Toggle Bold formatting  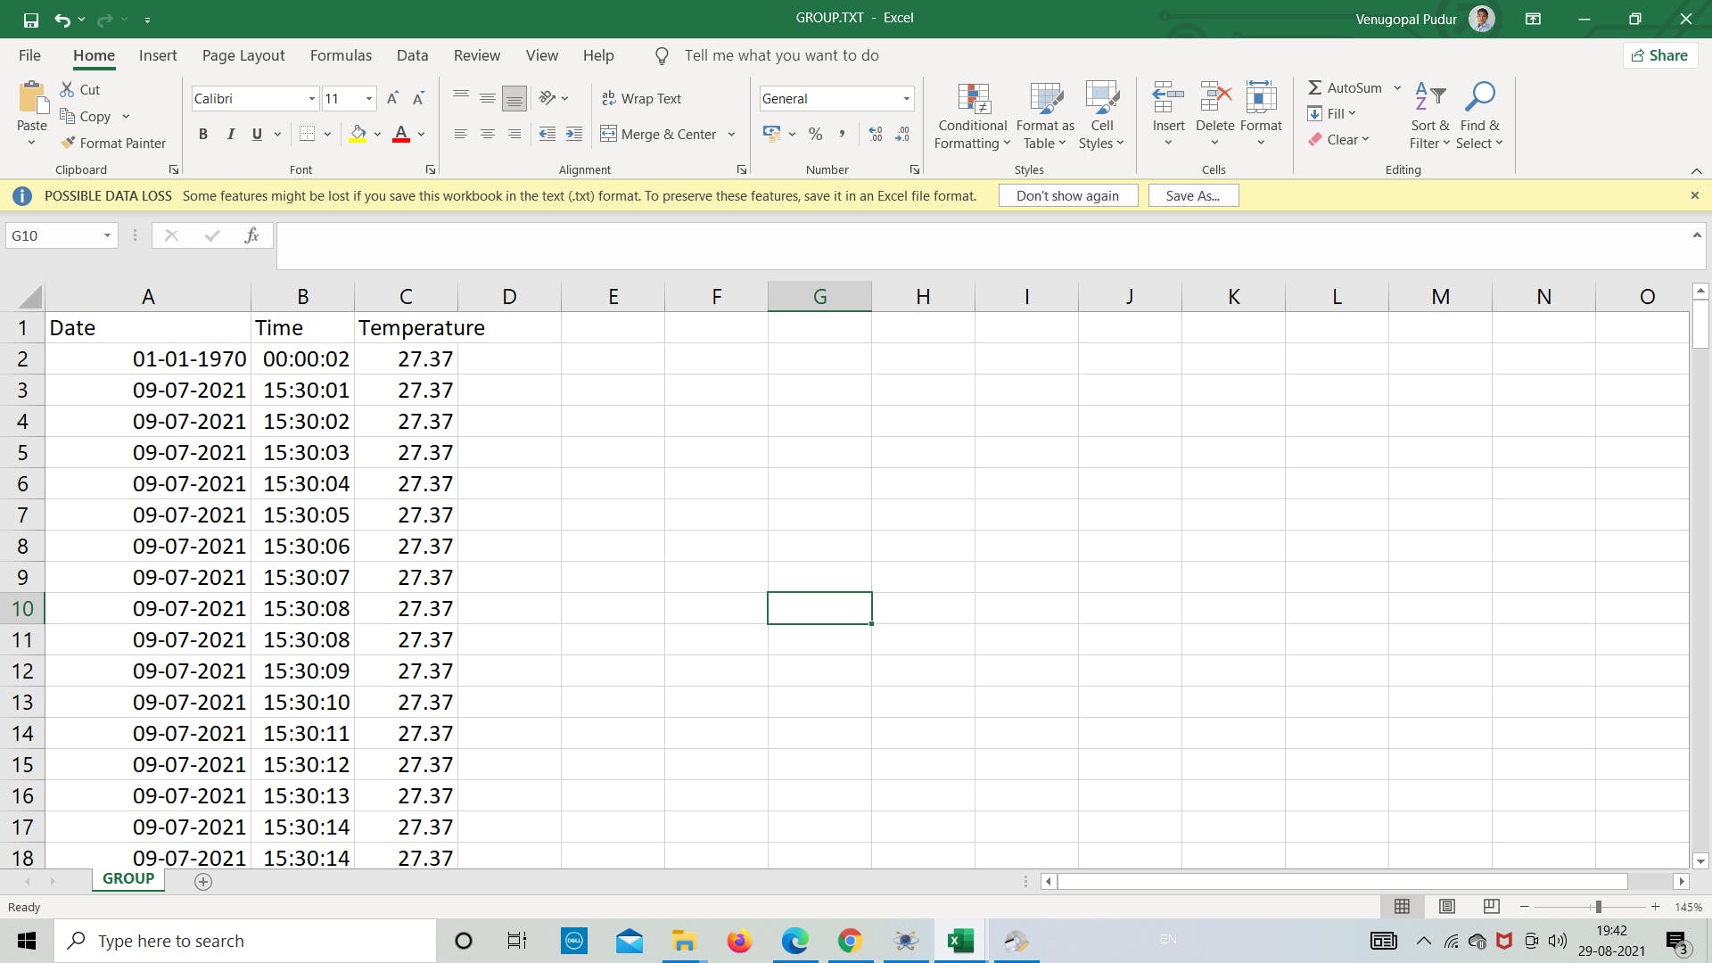point(203,134)
